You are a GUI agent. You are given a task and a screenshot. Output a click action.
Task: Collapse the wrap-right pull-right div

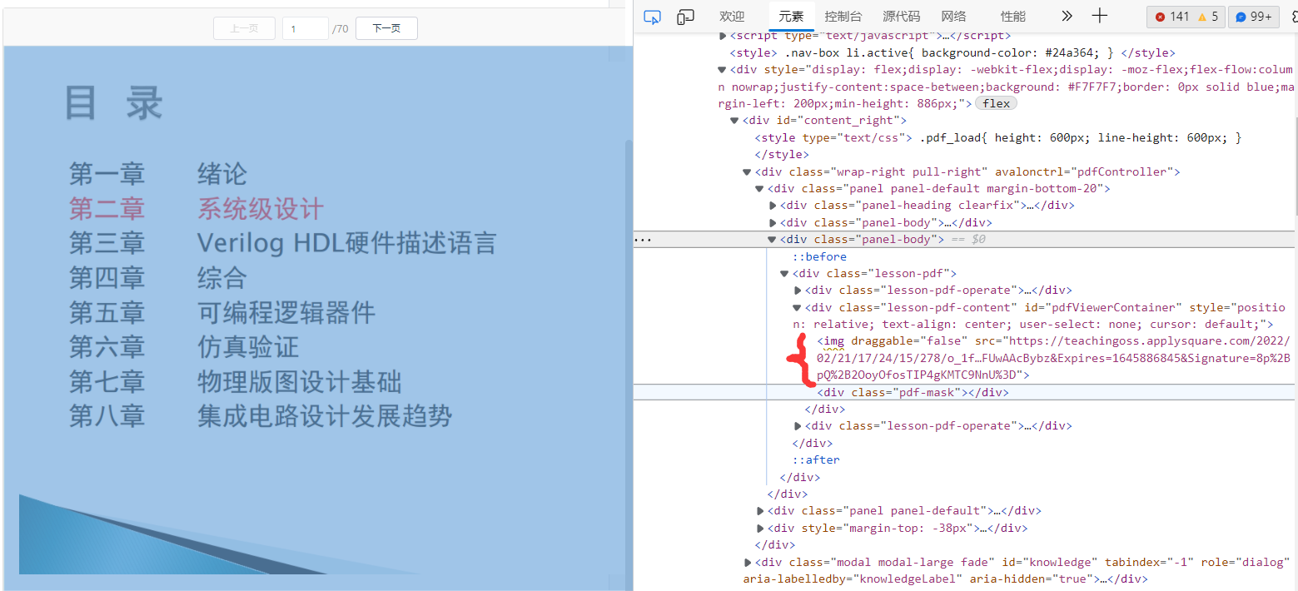click(x=747, y=172)
